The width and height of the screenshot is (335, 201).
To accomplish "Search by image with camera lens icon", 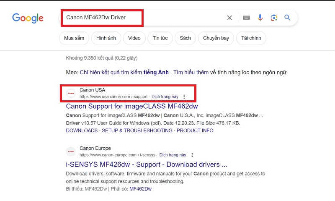I will [274, 18].
